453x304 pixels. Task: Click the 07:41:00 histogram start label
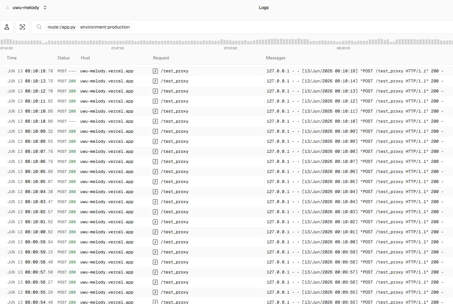[x=6, y=48]
